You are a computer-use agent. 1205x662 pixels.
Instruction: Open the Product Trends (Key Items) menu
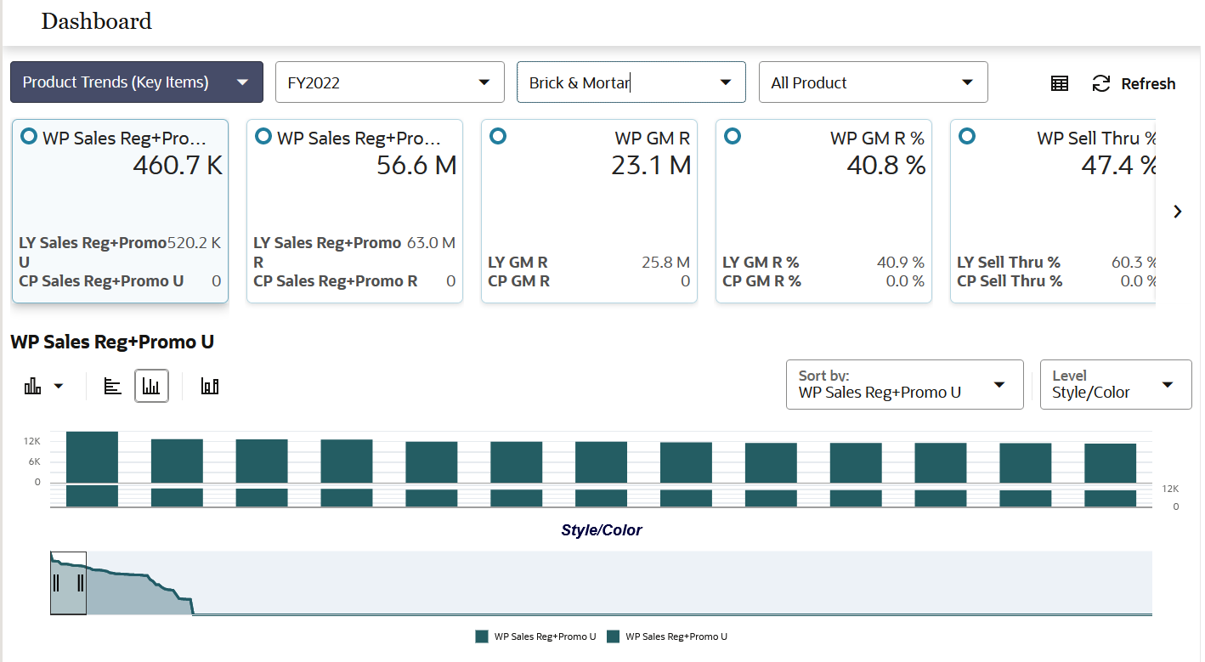tap(136, 82)
